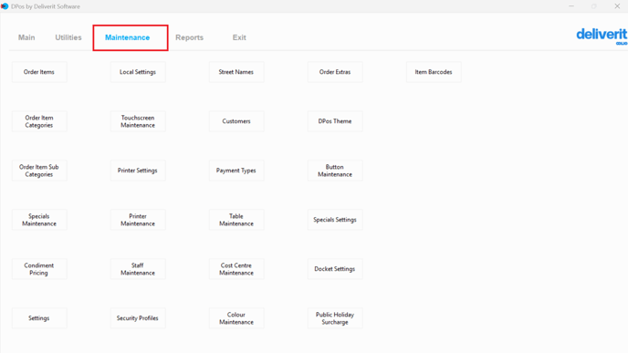Screen dimensions: 628x353
Task: Open Order Extras
Action: tap(335, 72)
